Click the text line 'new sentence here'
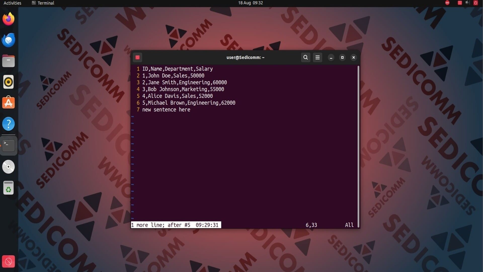 [166, 110]
